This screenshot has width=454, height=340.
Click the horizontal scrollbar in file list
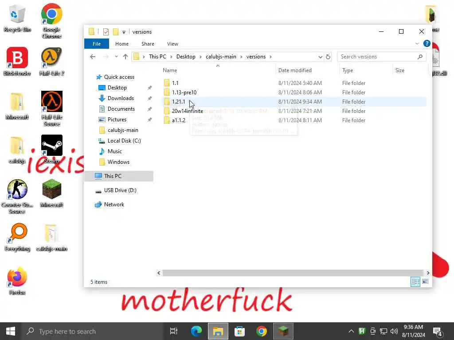click(293, 273)
